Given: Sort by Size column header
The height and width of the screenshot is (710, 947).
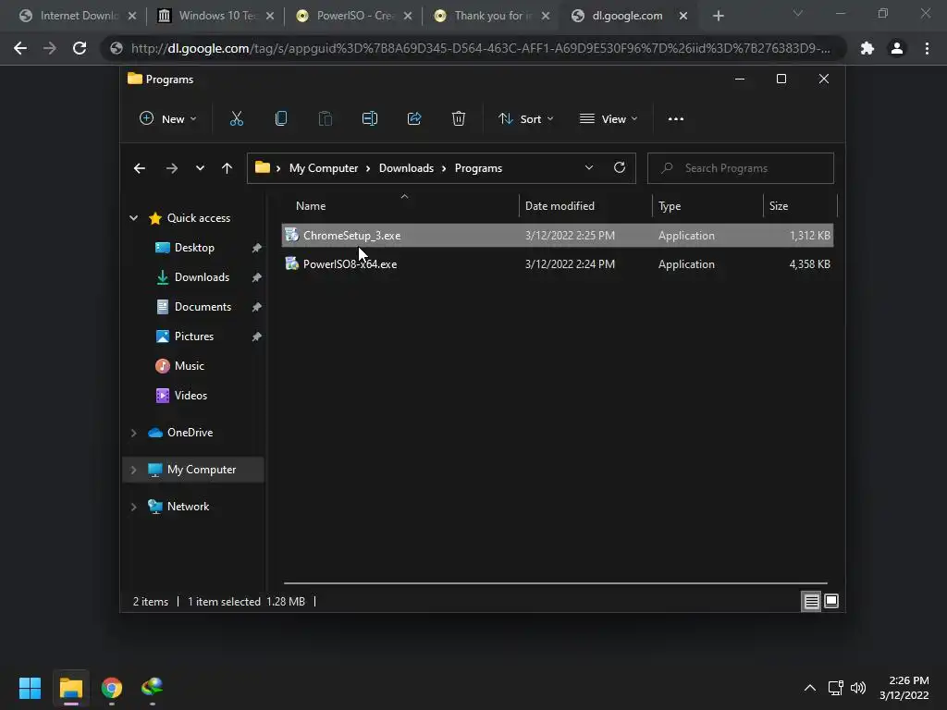Looking at the screenshot, I should 800,206.
